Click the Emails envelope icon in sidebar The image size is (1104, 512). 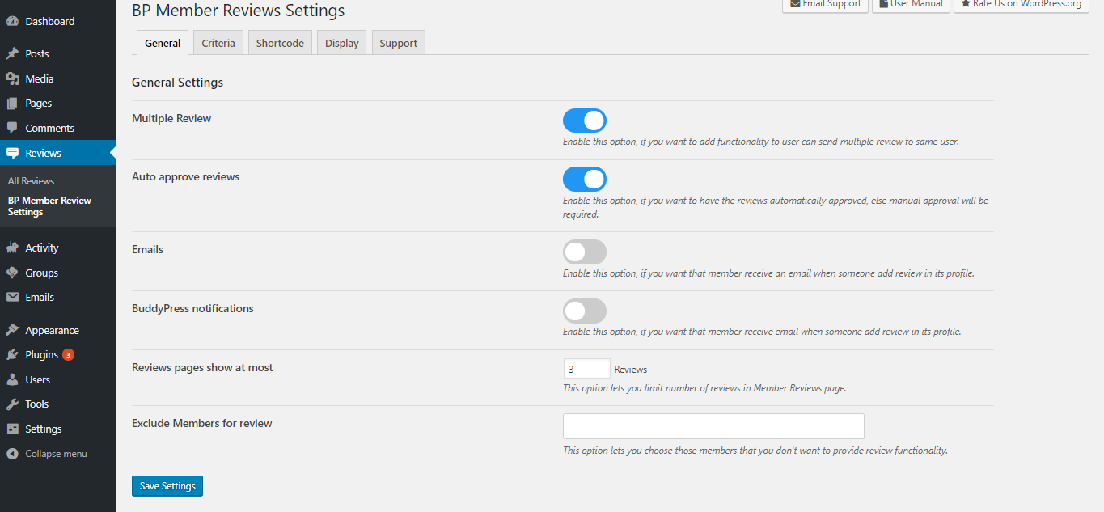tap(13, 297)
